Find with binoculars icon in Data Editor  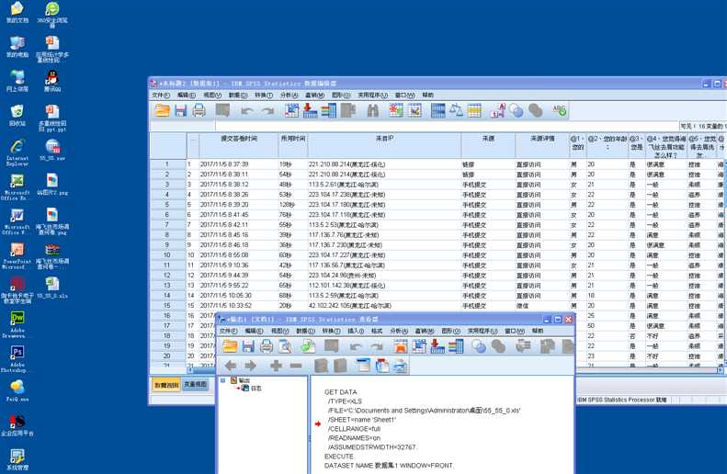click(373, 110)
